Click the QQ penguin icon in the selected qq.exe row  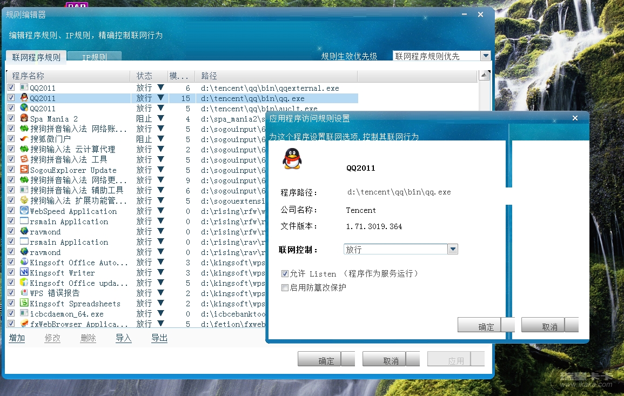(x=24, y=97)
